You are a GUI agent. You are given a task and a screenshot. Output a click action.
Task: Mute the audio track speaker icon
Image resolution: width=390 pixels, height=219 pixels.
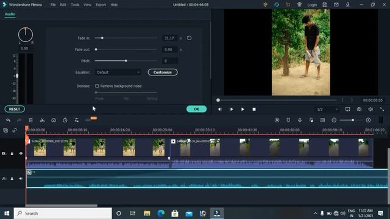pos(21,178)
